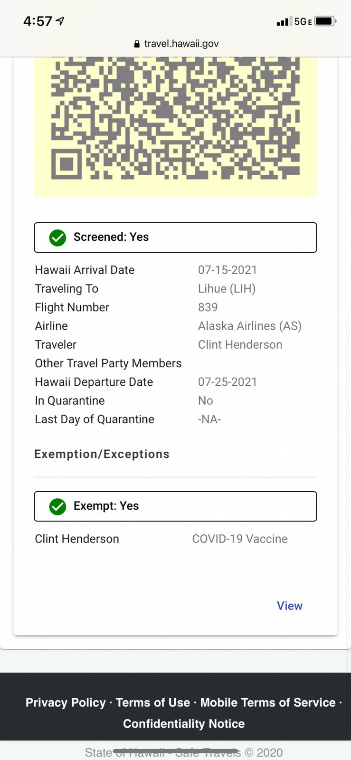
Task: Click the Screened: Yes status box
Action: tap(175, 237)
